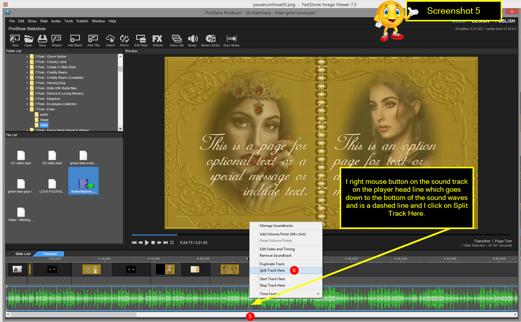Select the LOVE-FOOTAG file icon
521x322 pixels.
52,186
